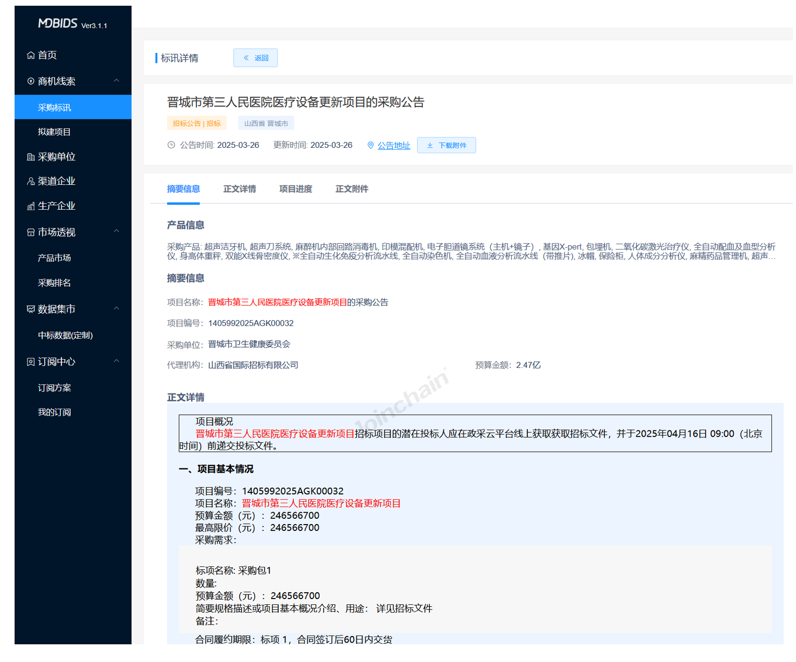Click the subscription icon beside 订阅中心
The height and width of the screenshot is (662, 796).
coord(31,362)
